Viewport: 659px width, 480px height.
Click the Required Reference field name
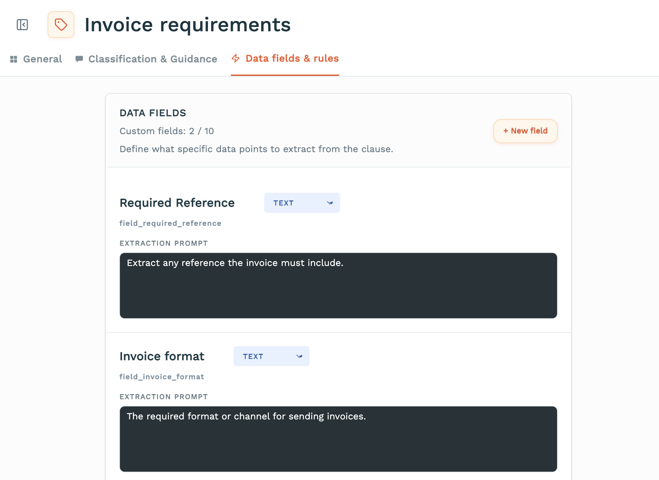pyautogui.click(x=177, y=203)
